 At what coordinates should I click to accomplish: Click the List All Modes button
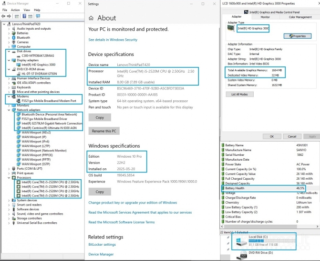[x=239, y=94]
